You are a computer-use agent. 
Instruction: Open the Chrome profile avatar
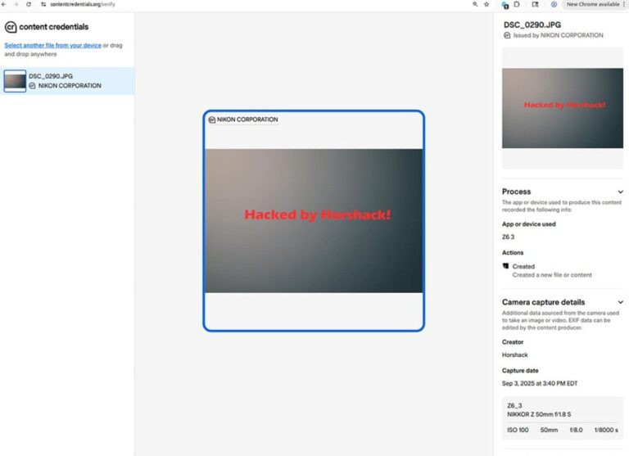(x=554, y=4)
